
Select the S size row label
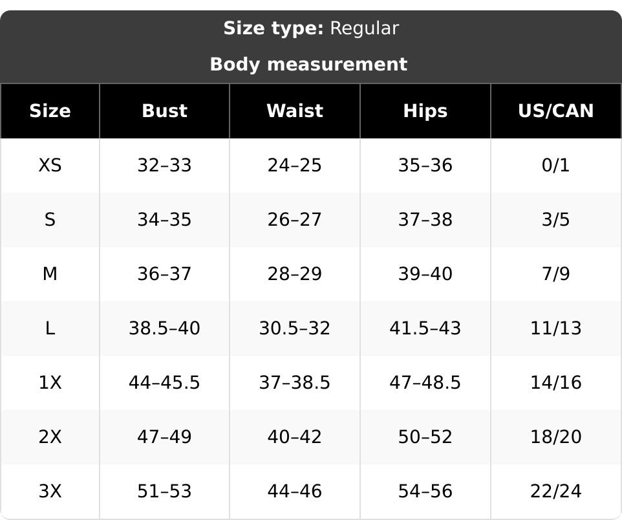(50, 219)
